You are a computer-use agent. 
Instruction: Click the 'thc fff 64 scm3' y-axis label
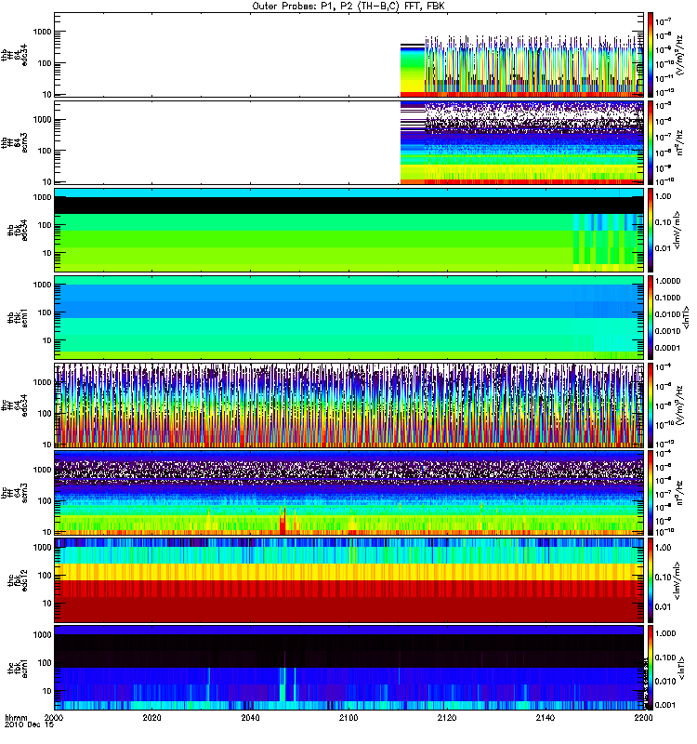14,493
